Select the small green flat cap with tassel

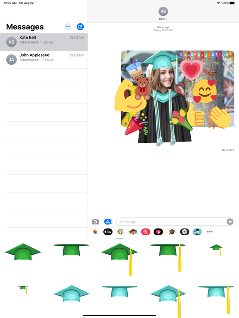pos(23,289)
